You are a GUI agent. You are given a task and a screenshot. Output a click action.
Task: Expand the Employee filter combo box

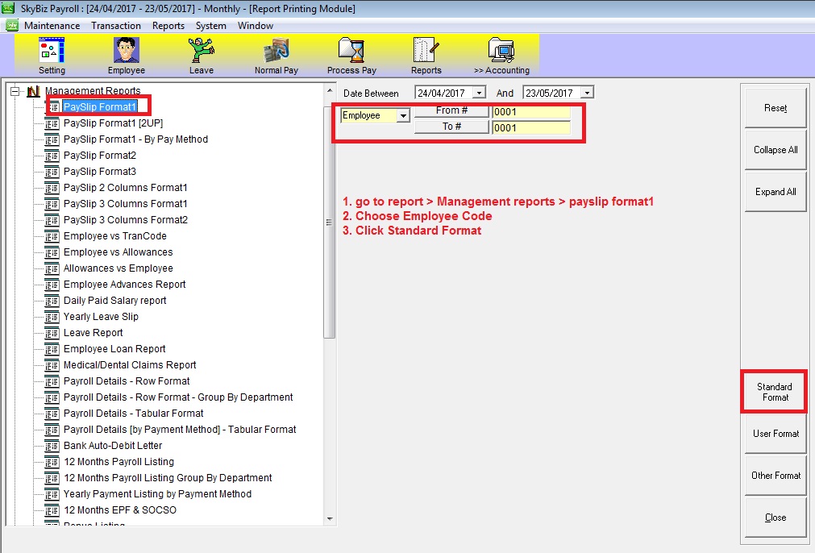[402, 116]
